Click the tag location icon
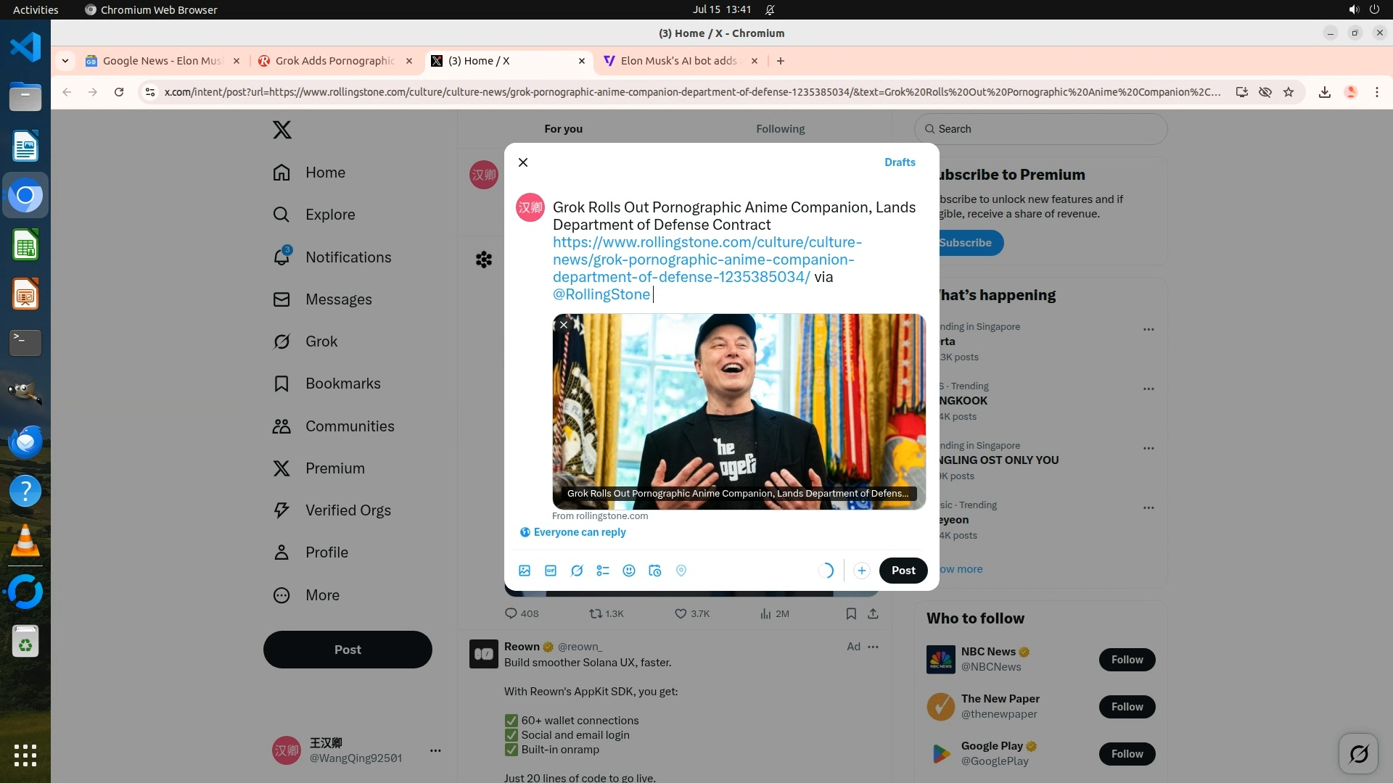1393x783 pixels. pyautogui.click(x=681, y=571)
